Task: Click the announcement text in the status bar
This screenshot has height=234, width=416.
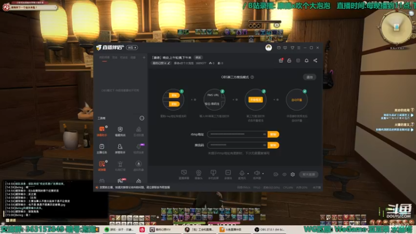Action: (135, 187)
